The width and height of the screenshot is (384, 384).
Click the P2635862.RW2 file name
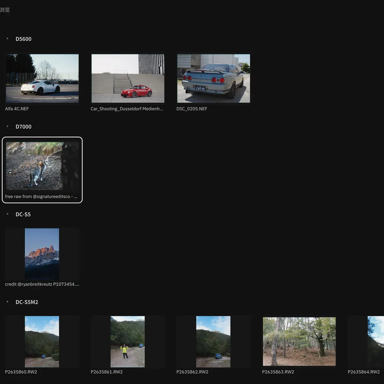(192, 372)
